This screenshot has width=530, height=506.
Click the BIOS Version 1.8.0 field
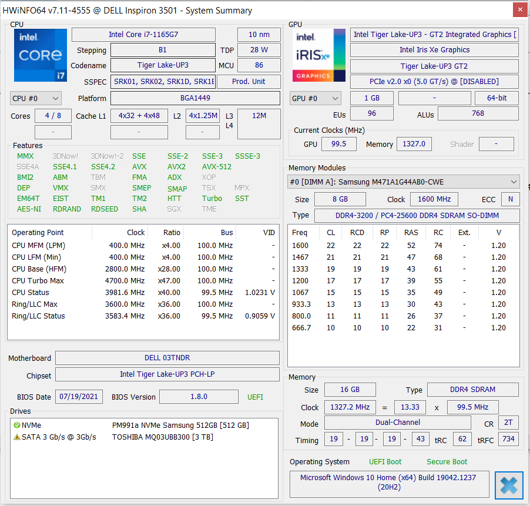[199, 397]
